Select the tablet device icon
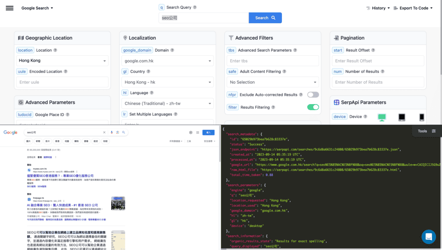The height and width of the screenshot is (250, 442). tap(402, 117)
